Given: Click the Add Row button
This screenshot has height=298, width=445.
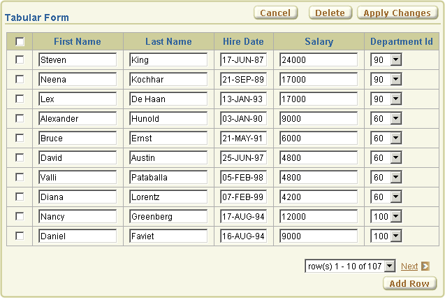Looking at the screenshot, I should (x=409, y=283).
